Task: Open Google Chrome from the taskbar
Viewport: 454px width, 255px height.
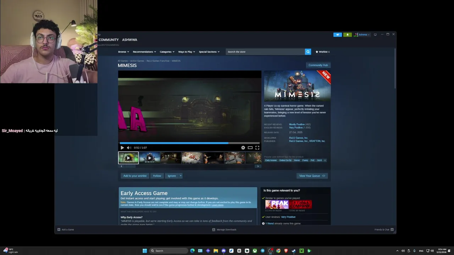Action: point(278,251)
